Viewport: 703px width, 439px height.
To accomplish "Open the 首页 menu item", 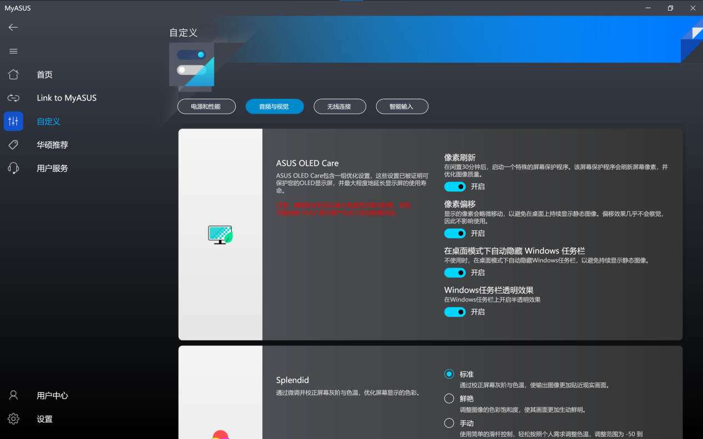I will coord(45,75).
